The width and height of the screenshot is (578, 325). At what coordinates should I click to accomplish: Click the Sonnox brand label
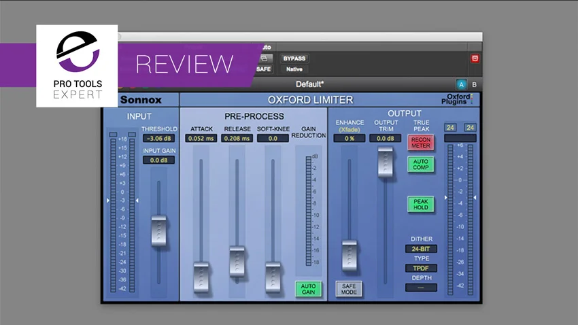141,100
